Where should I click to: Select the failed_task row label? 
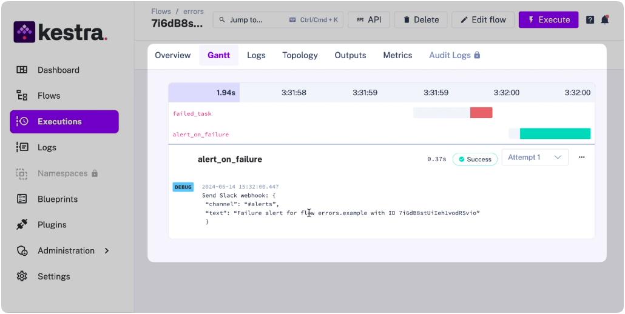click(x=192, y=113)
